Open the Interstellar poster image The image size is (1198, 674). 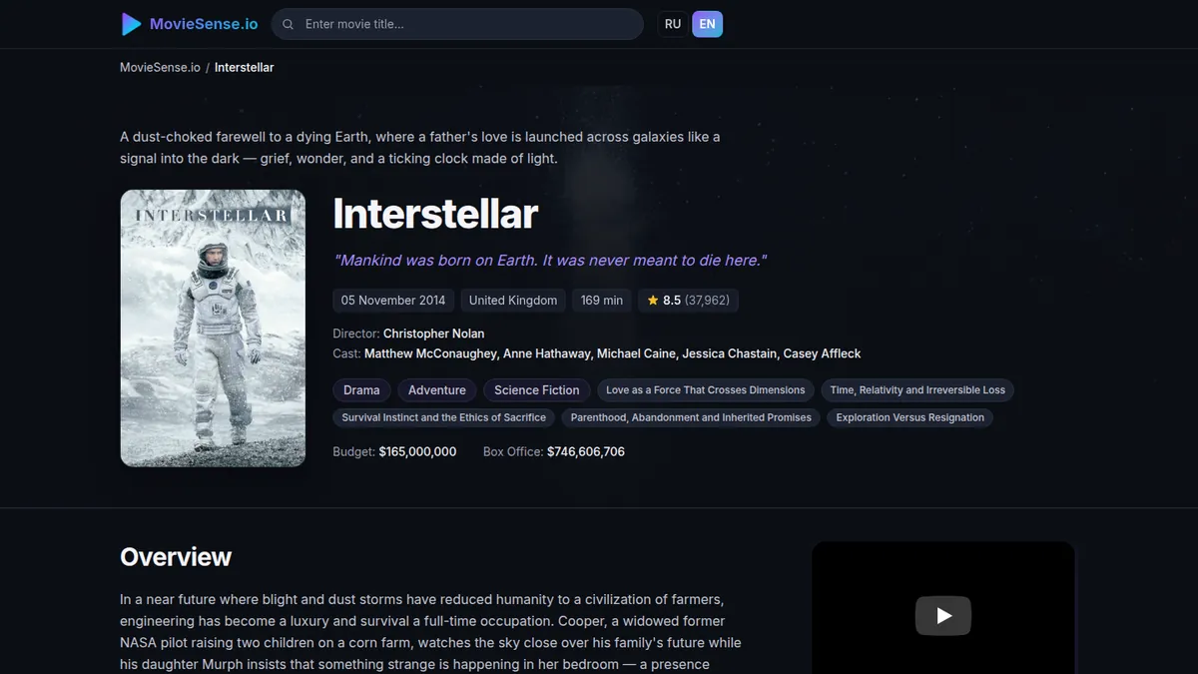213,329
